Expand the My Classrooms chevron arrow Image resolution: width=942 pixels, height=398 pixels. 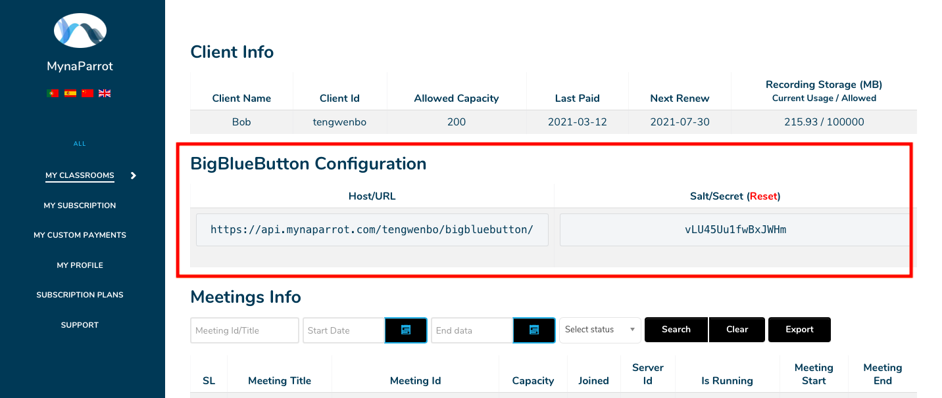coord(134,175)
